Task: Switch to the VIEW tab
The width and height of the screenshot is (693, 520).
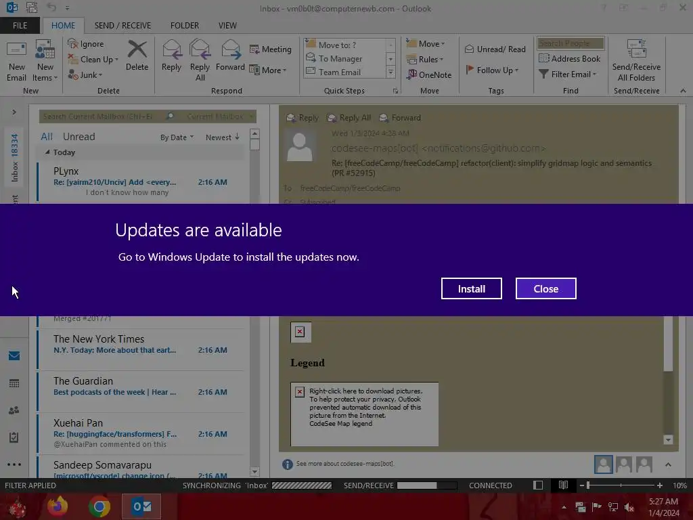Action: tap(227, 26)
